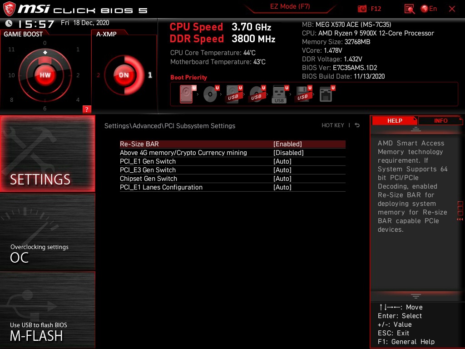The height and width of the screenshot is (349, 465).
Task: Take a screenshot using the F12 camera icon
Action: click(x=362, y=9)
